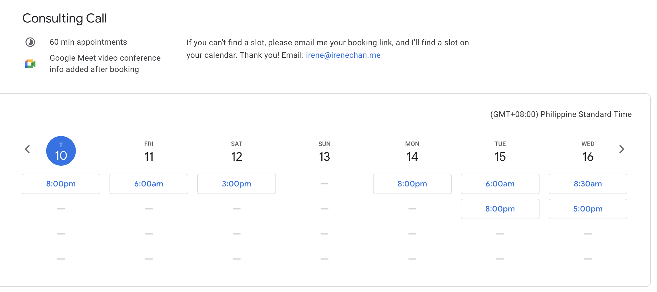Screen dimensions: 657x292
Task: Select Tuesday 15 date header
Action: point(500,152)
